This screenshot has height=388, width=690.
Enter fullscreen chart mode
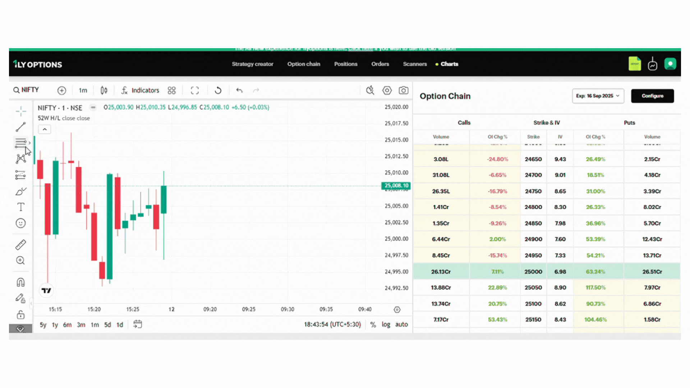click(194, 90)
